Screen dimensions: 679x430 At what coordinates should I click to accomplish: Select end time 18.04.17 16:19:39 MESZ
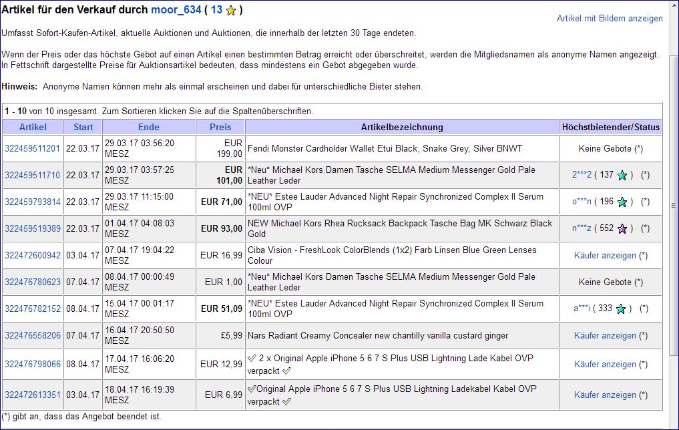click(x=140, y=395)
